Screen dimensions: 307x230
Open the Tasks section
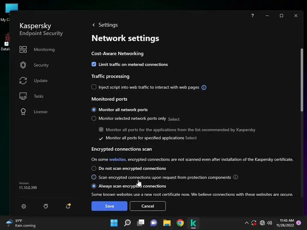[39, 96]
